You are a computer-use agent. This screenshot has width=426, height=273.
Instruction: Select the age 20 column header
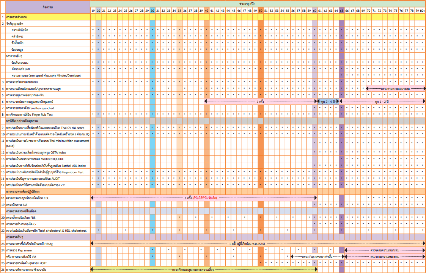click(x=98, y=11)
